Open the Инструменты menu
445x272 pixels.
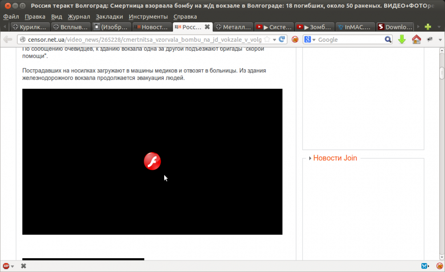[x=148, y=16]
